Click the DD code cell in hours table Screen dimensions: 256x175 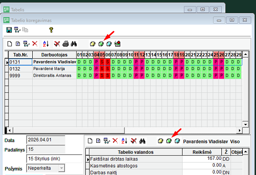[226, 159]
